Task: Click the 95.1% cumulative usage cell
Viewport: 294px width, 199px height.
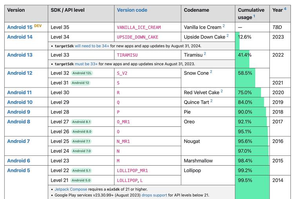Action: (x=252, y=131)
